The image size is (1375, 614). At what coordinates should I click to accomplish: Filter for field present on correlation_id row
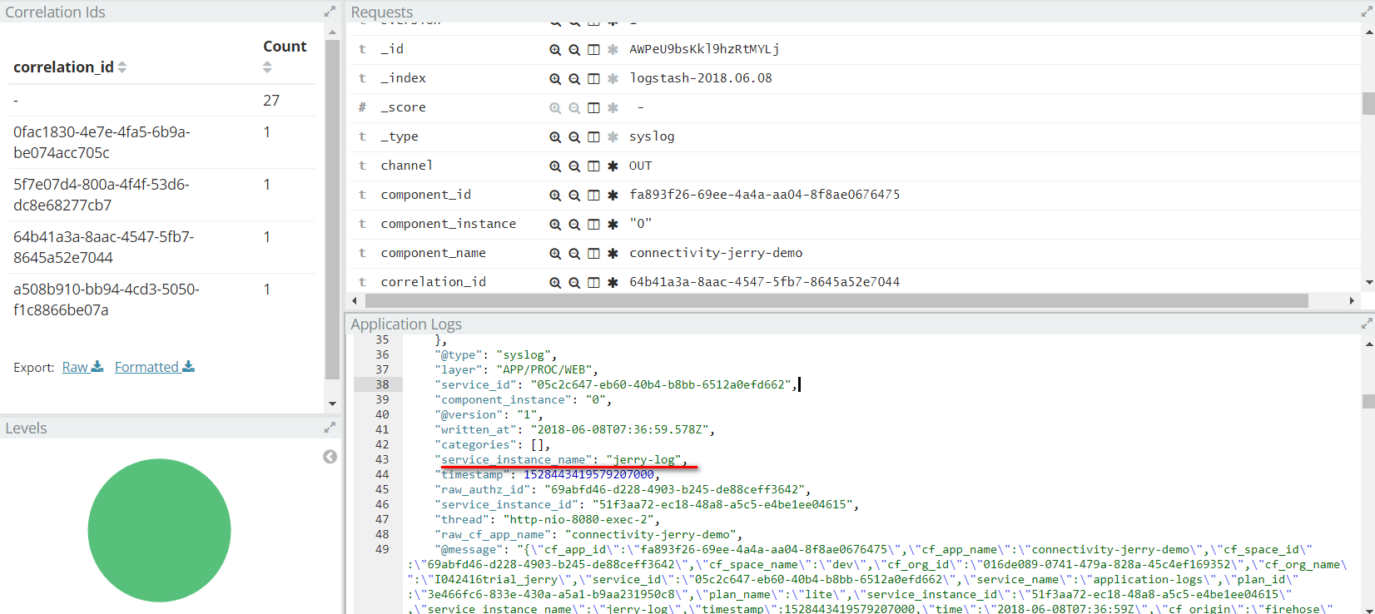613,283
